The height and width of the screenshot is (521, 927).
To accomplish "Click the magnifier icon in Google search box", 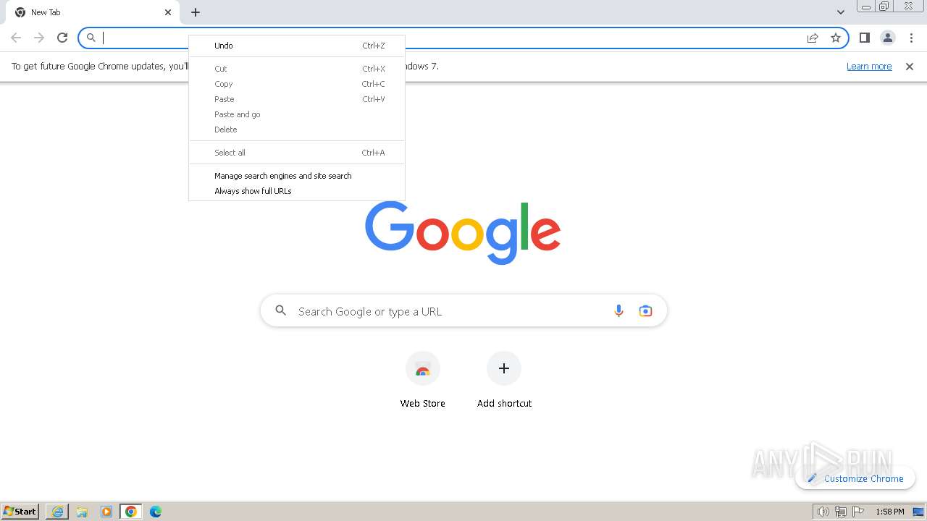I will (x=281, y=311).
